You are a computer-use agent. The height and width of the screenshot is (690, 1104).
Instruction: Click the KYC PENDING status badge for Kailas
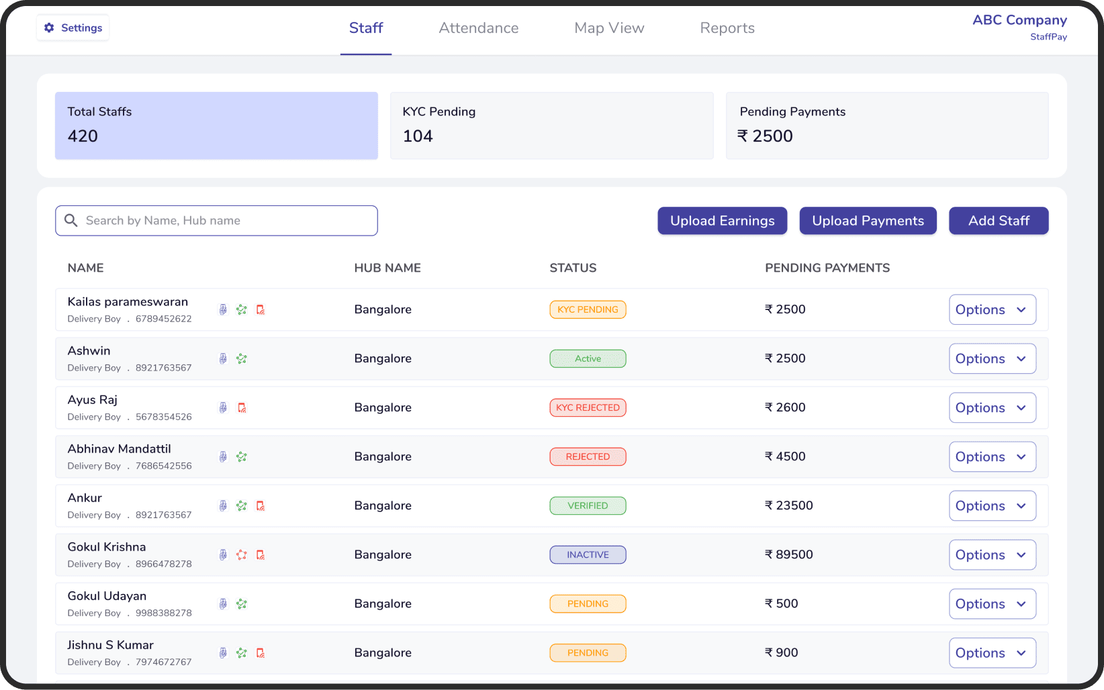588,309
